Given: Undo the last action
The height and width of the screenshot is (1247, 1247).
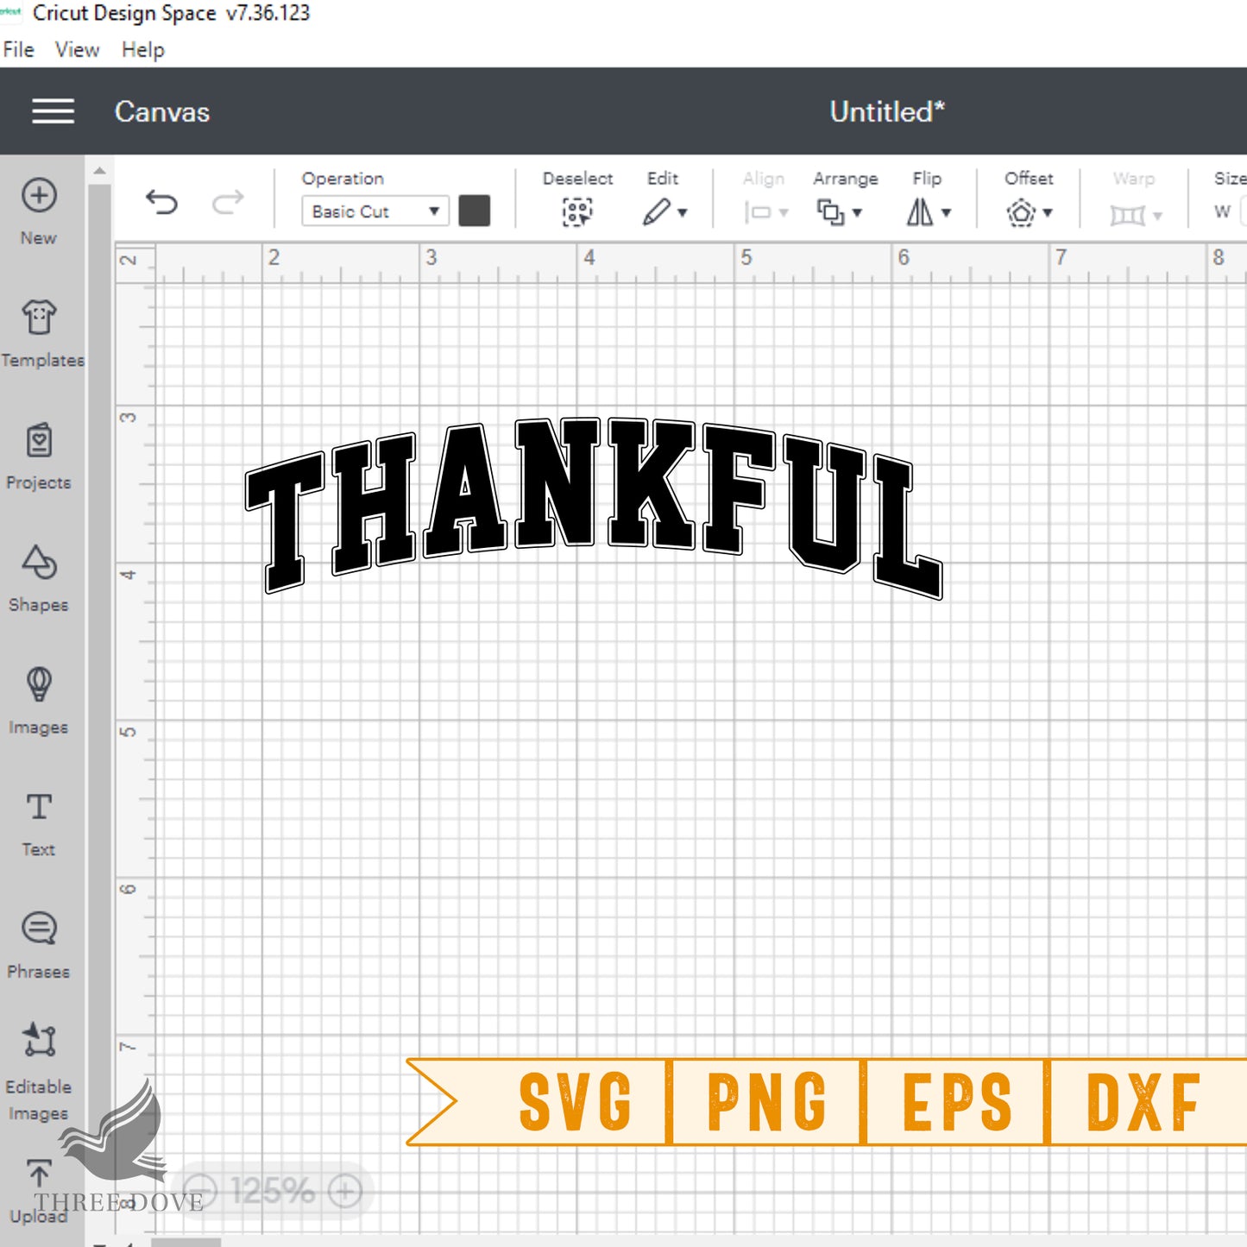Looking at the screenshot, I should click(161, 203).
